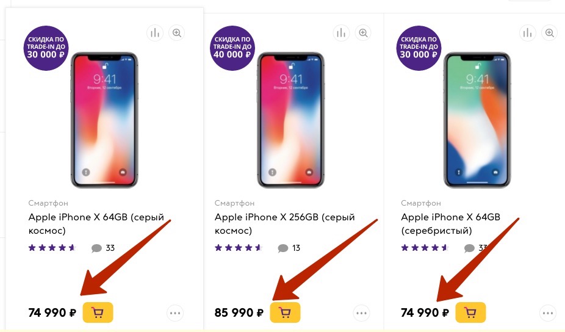
Task: Add iPhone X 256GB to cart
Action: pyautogui.click(x=284, y=312)
